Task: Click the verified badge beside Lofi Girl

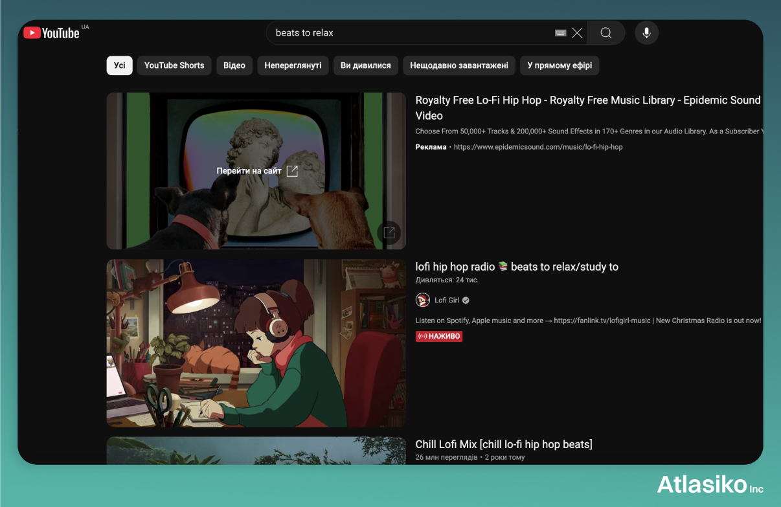Action: pos(466,300)
